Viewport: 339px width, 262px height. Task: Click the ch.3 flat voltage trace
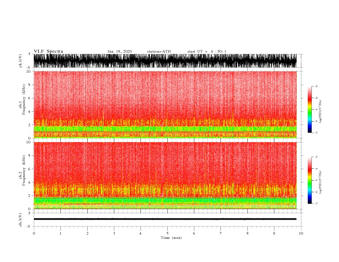[x=165, y=219]
